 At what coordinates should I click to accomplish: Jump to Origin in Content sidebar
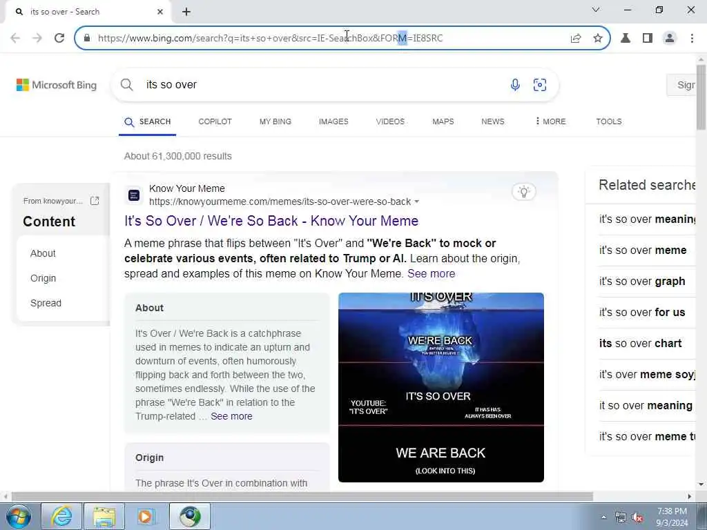point(43,278)
